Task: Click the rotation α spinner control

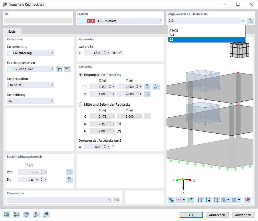Action: tap(105, 147)
